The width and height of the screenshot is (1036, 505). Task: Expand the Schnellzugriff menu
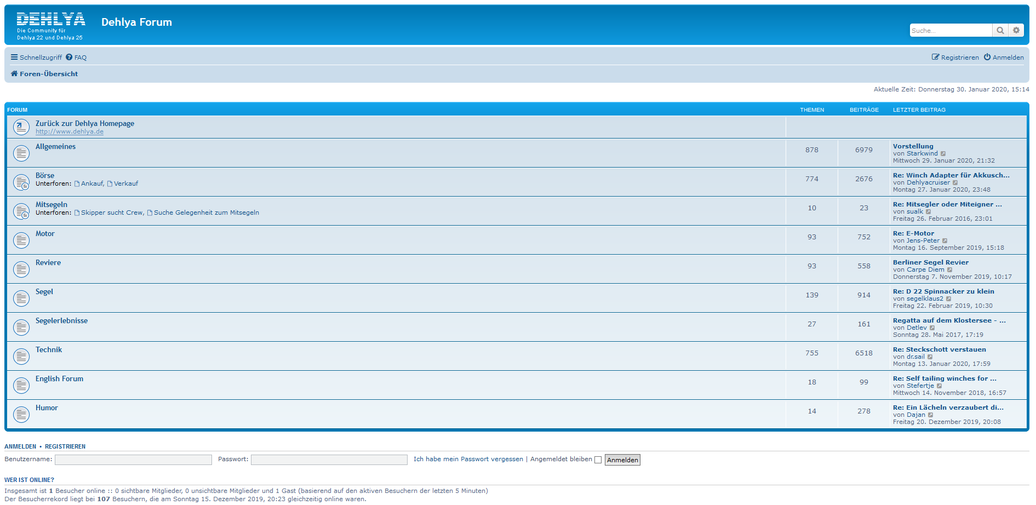click(36, 58)
